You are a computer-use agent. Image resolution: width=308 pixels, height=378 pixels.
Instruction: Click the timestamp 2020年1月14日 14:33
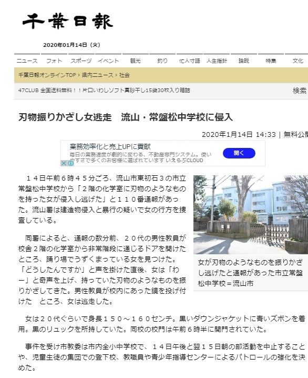(239, 135)
